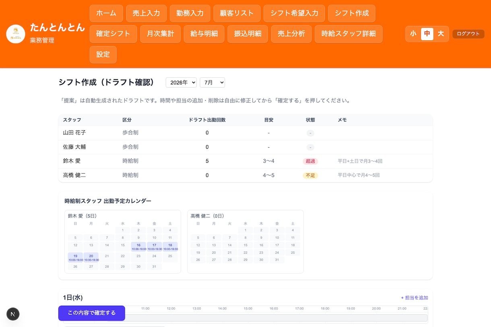The width and height of the screenshot is (491, 327).
Task: Click memo 平日中心で月4〜5回
Action: [x=359, y=175]
